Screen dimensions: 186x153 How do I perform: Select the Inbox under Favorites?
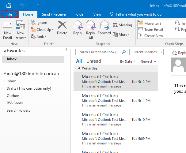(x=33, y=59)
